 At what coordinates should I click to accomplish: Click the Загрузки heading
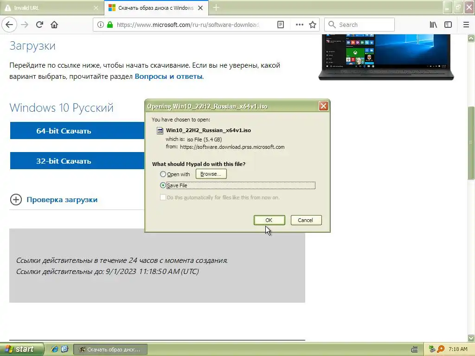coord(32,46)
